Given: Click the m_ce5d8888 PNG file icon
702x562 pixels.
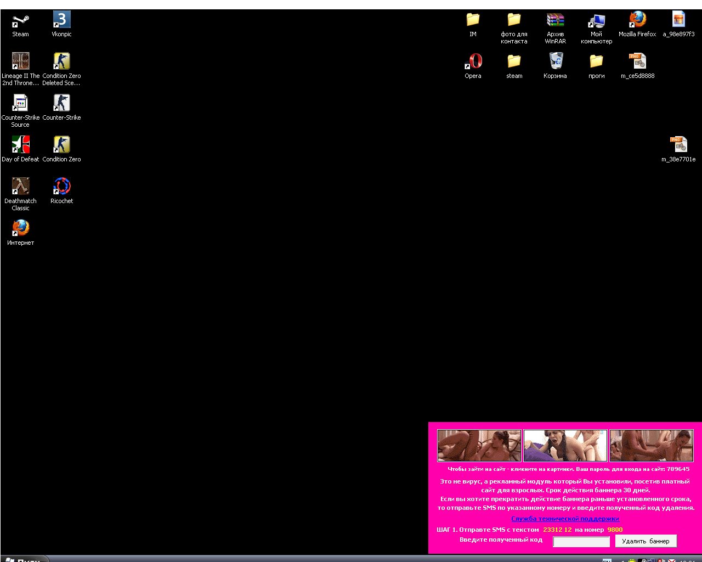Looking at the screenshot, I should (x=637, y=66).
